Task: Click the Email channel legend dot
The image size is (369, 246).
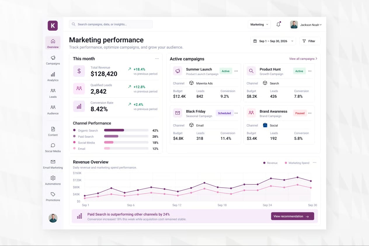Action: [74, 148]
